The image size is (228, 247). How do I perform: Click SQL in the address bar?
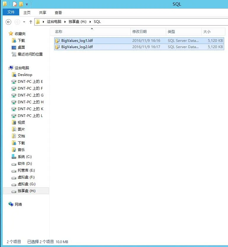pyautogui.click(x=97, y=22)
